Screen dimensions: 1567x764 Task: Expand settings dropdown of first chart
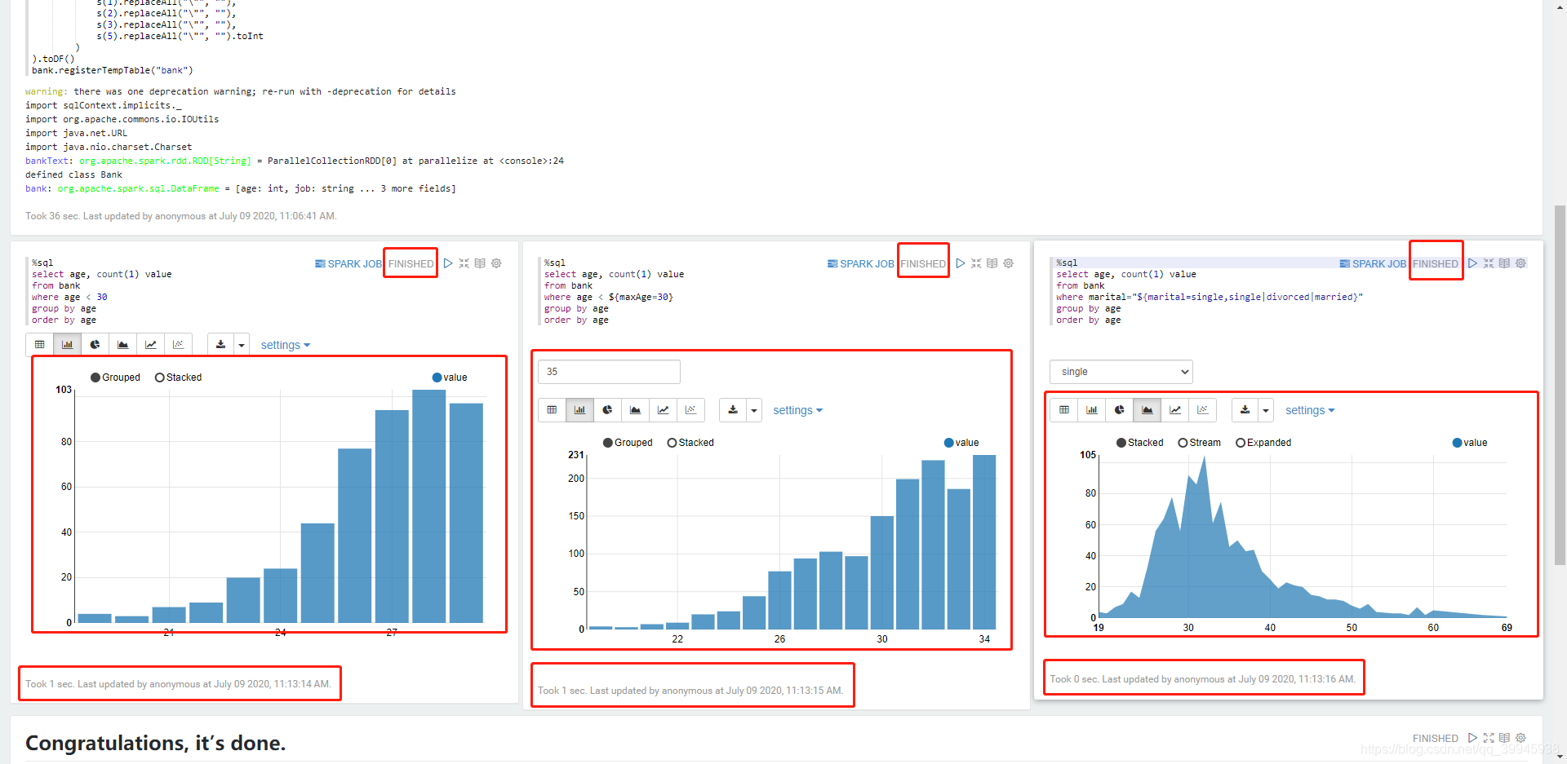(x=286, y=345)
